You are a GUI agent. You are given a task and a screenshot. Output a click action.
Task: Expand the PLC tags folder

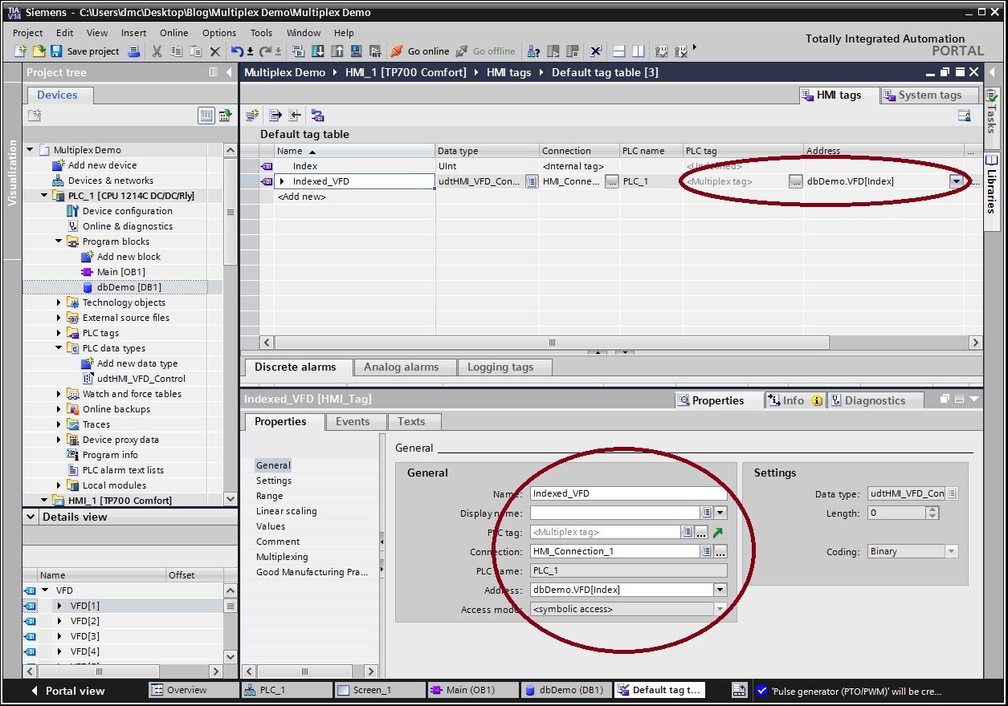[59, 333]
